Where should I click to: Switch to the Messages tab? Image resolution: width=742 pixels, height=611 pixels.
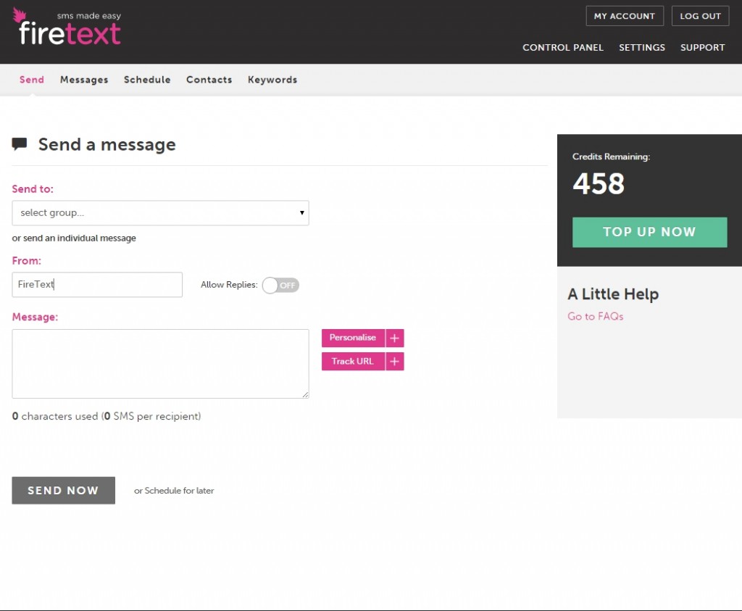click(x=84, y=80)
